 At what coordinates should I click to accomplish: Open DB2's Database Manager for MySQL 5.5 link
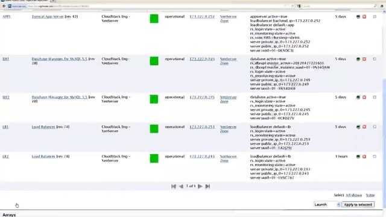(x=60, y=97)
